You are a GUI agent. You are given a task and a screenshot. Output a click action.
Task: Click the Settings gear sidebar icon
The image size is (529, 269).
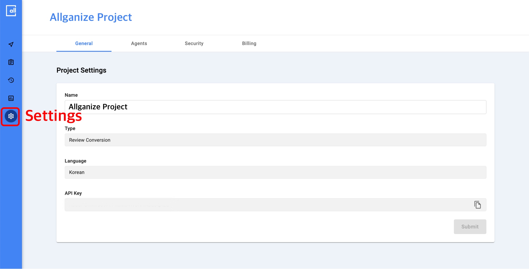11,116
